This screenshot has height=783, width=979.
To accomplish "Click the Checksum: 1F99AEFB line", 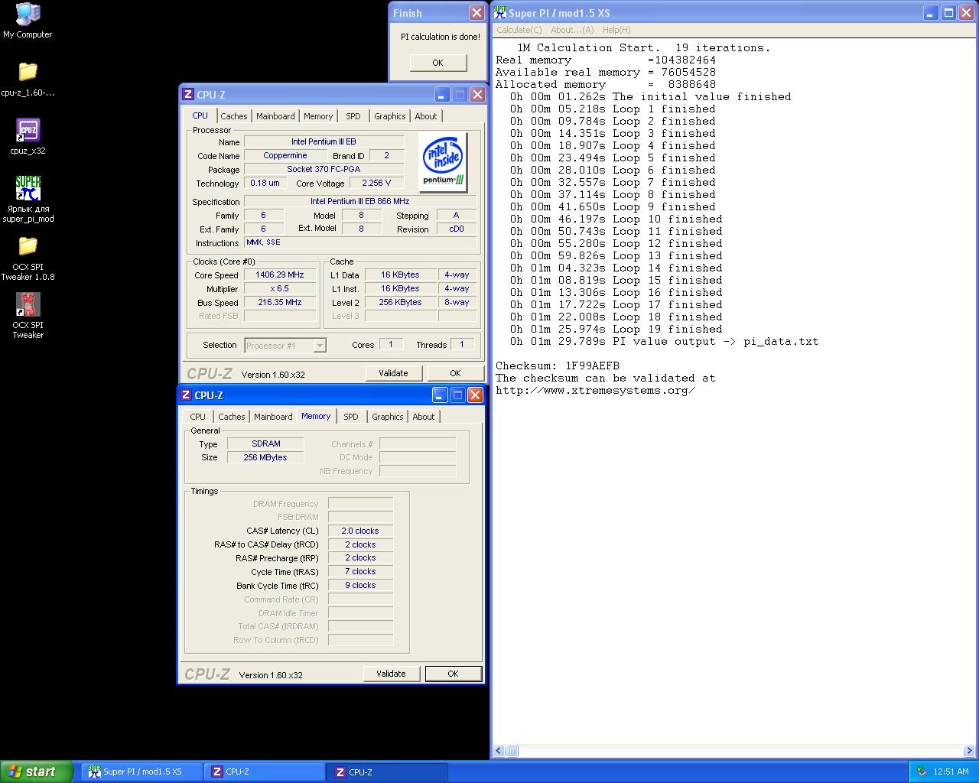I will (558, 366).
